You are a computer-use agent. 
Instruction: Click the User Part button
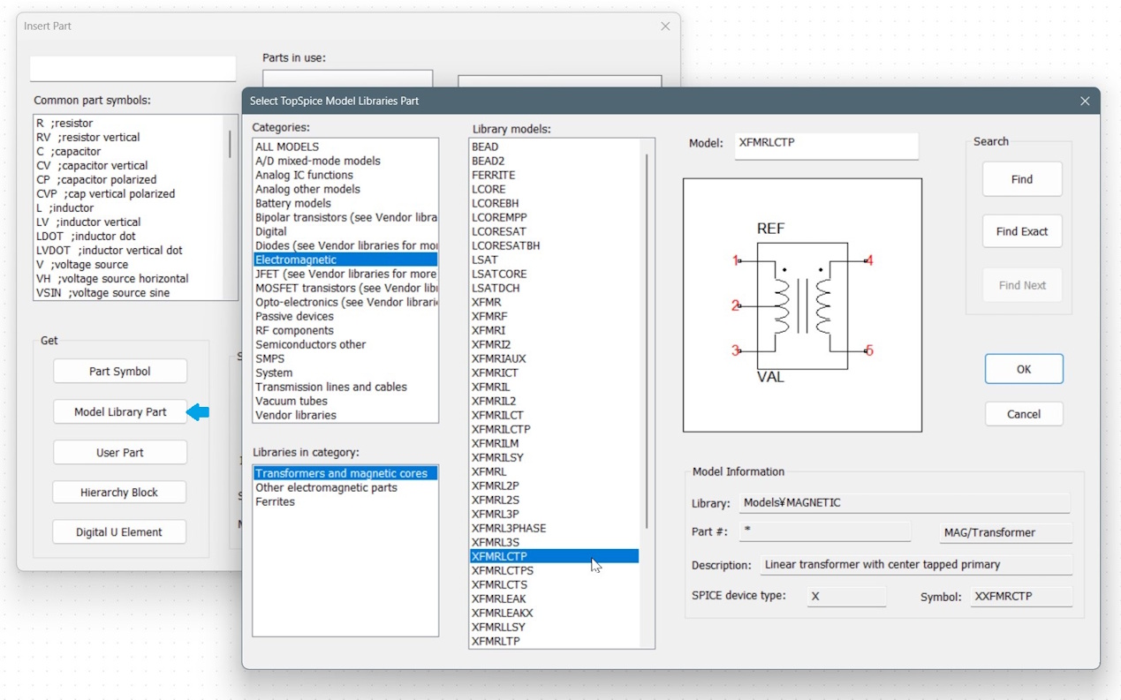pos(120,453)
